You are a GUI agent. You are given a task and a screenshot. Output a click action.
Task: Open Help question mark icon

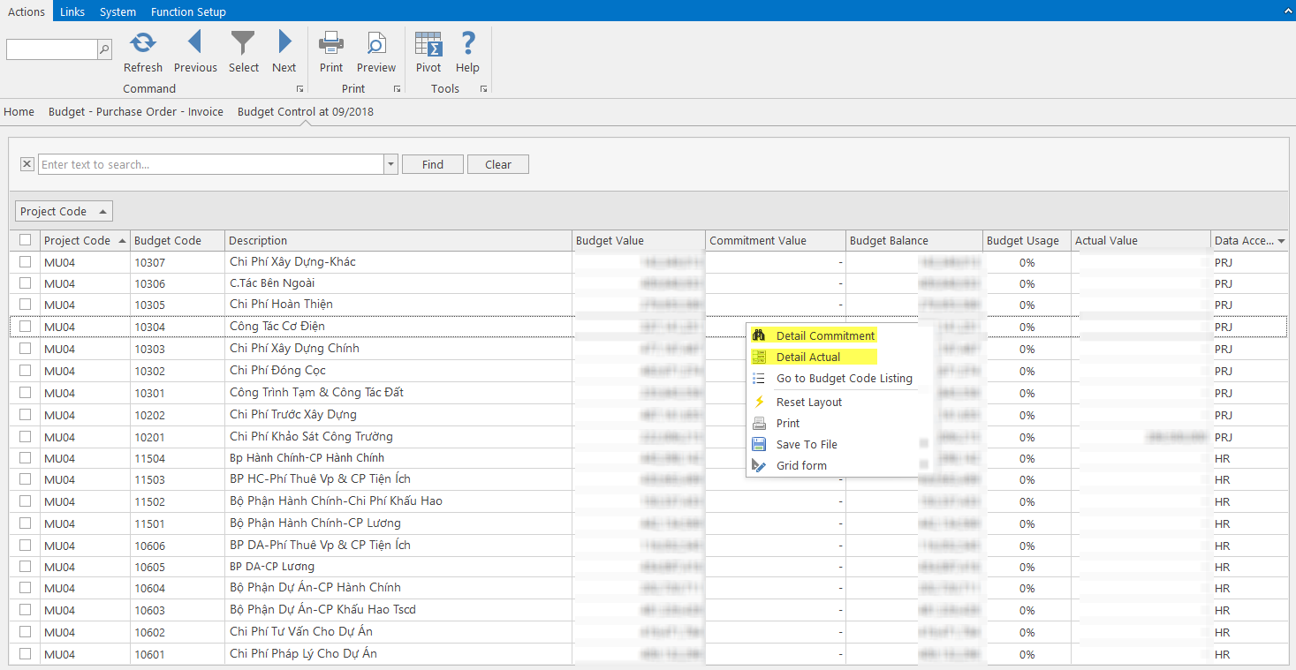pyautogui.click(x=468, y=42)
